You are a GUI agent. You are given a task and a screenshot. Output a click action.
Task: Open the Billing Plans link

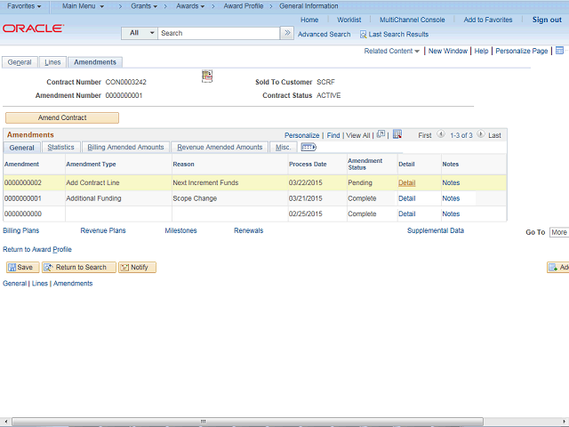[x=20, y=230]
